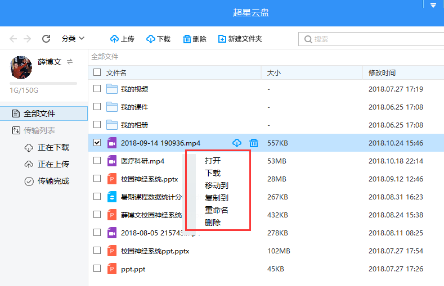
Task: Check the box for 暑期课程数据统计 file
Action: pyautogui.click(x=97, y=197)
